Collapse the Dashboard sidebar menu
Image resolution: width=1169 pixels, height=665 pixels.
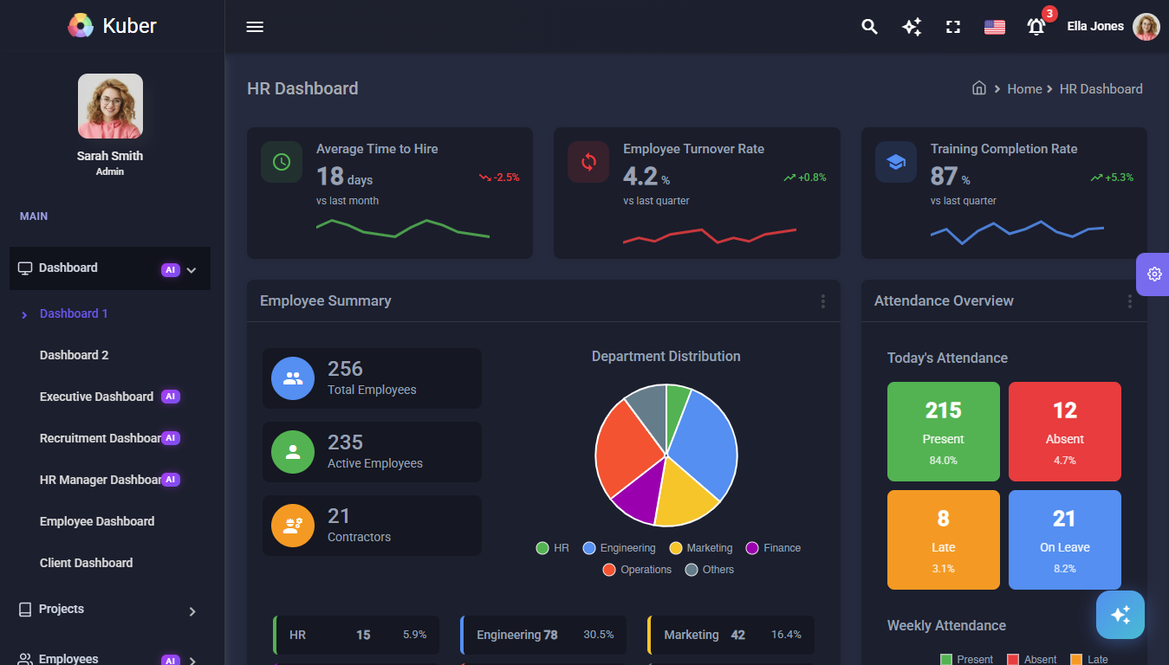(109, 268)
